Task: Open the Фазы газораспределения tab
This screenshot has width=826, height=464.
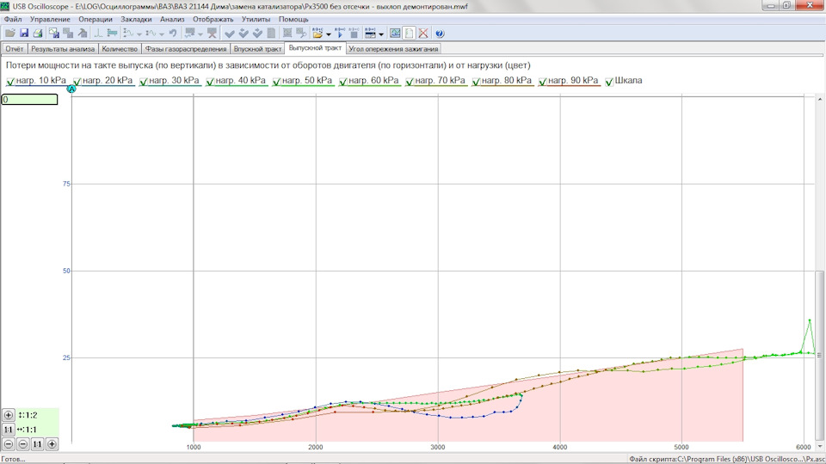Action: click(x=186, y=49)
